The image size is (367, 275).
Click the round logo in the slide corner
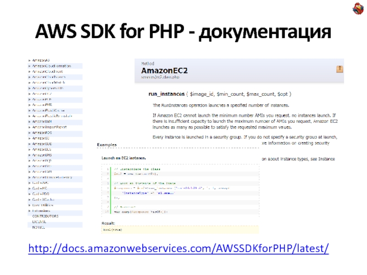358,8
